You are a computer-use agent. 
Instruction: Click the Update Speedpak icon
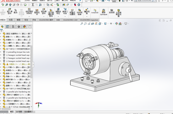(x=104, y=12)
